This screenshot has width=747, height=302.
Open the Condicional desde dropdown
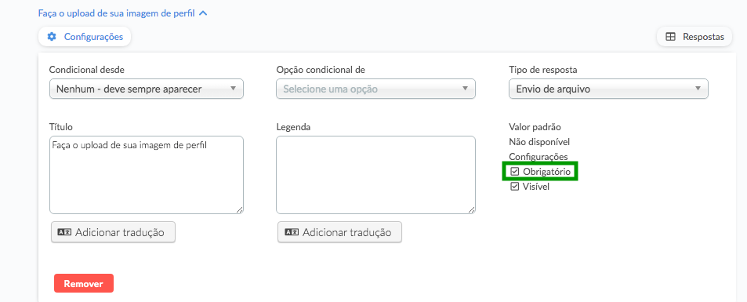coord(147,89)
